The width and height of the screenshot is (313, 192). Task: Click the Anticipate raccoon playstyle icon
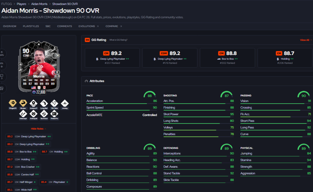point(34,114)
